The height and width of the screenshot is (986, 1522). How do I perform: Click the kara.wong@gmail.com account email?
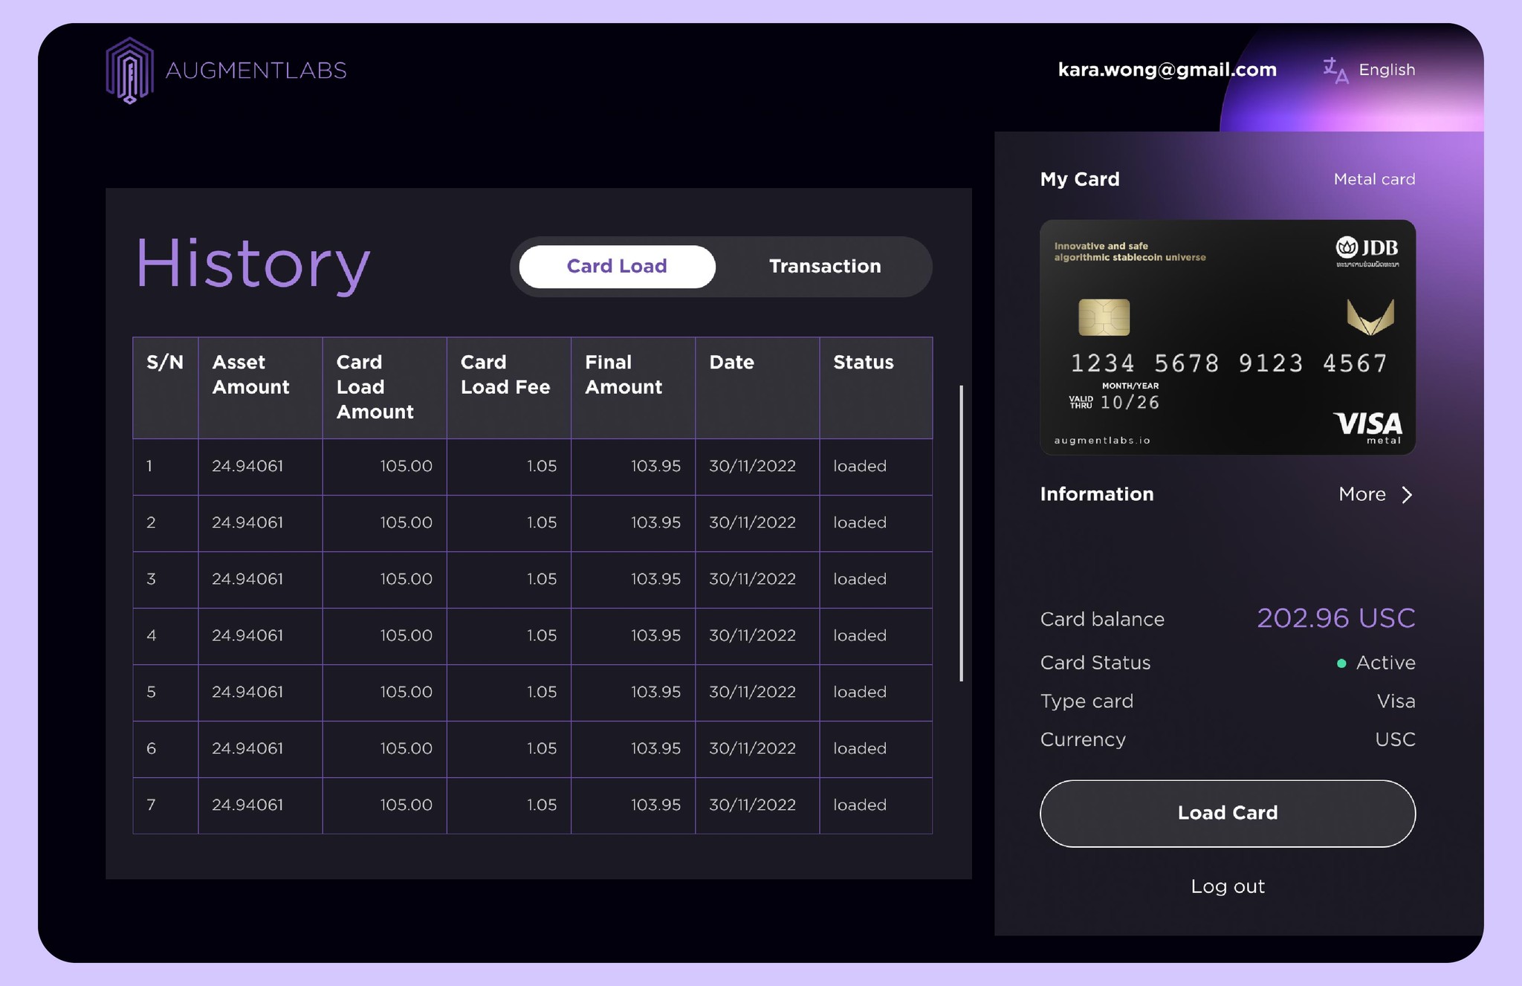[x=1167, y=70]
